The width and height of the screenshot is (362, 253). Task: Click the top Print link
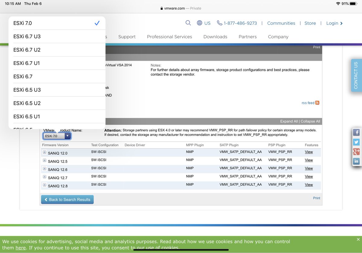coord(316,47)
